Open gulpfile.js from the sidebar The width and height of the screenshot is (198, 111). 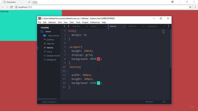[50, 40]
